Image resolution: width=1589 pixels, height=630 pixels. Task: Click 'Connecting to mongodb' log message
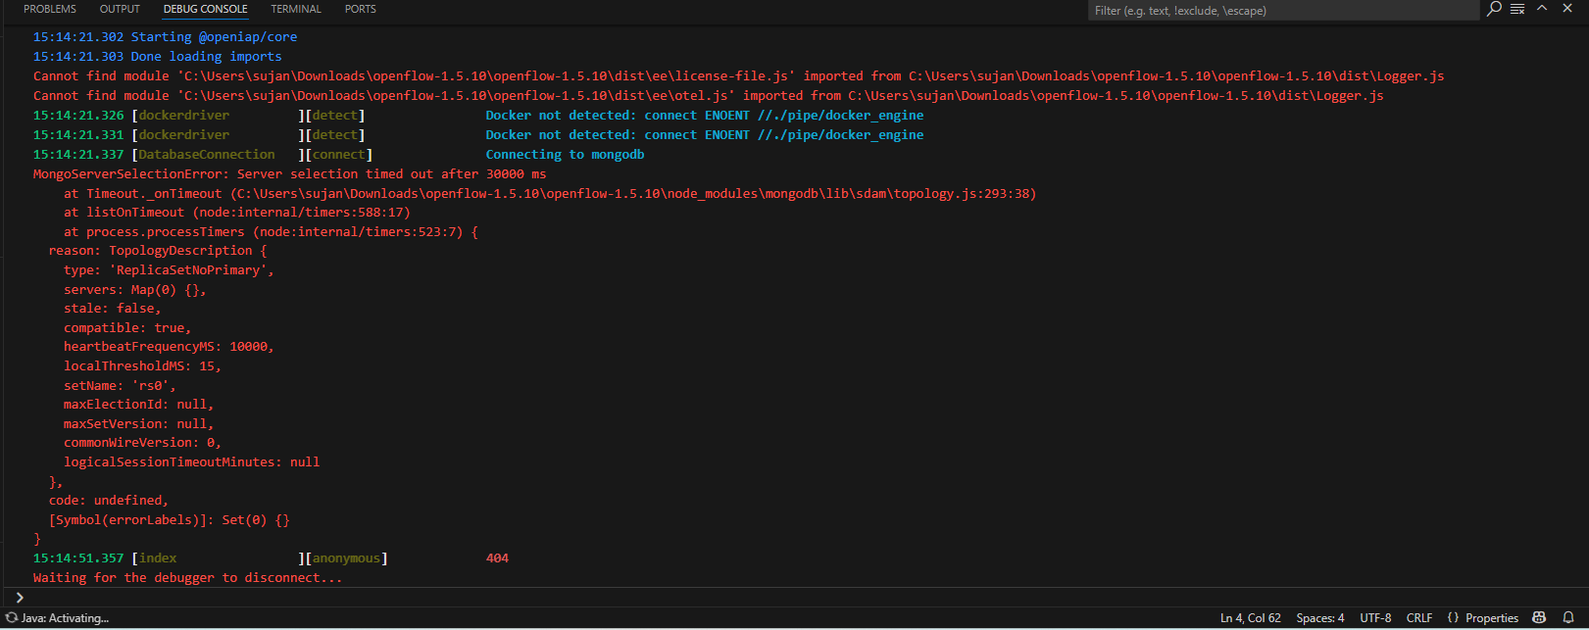tap(565, 155)
